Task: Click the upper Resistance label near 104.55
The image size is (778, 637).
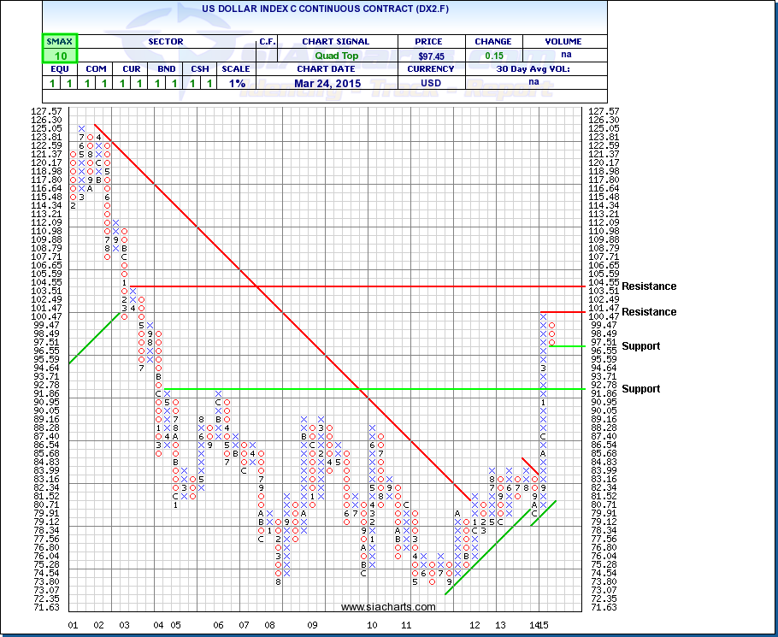Action: pyautogui.click(x=648, y=286)
